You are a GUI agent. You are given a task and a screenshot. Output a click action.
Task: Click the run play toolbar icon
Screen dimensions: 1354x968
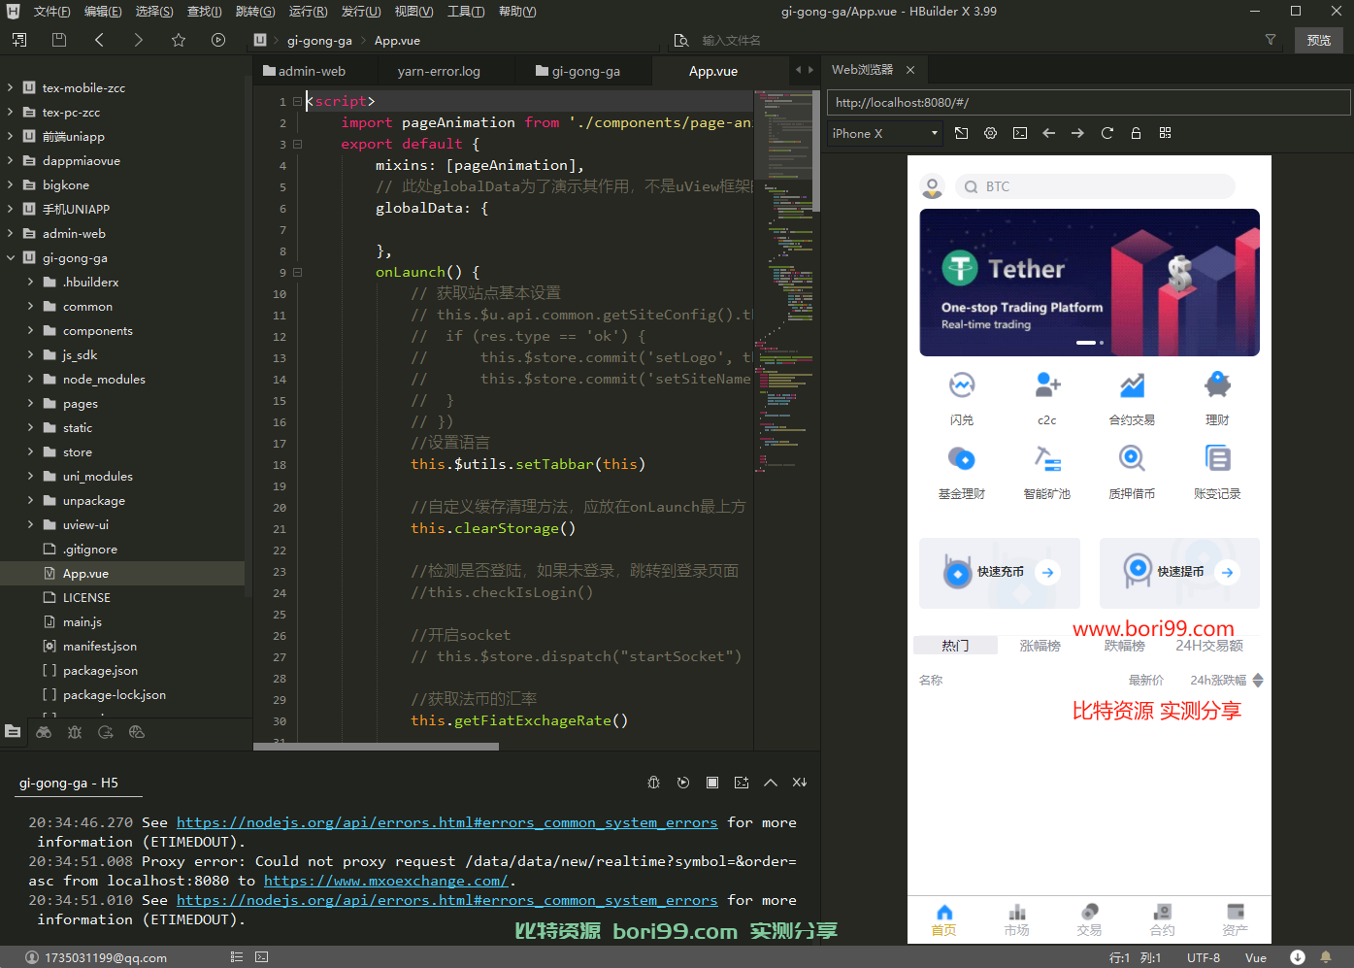(x=218, y=40)
